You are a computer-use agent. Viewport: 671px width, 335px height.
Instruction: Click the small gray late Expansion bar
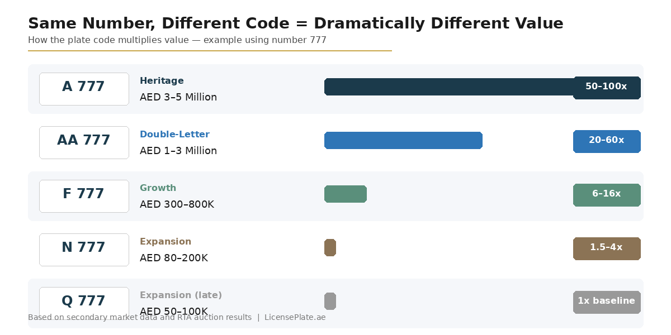[x=330, y=301]
